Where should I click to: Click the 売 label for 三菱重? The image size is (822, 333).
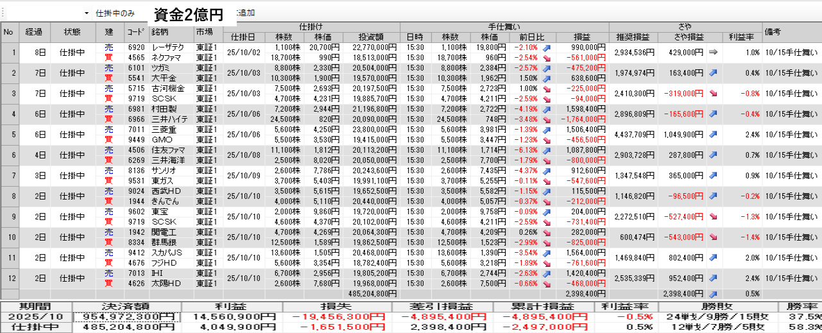click(108, 129)
